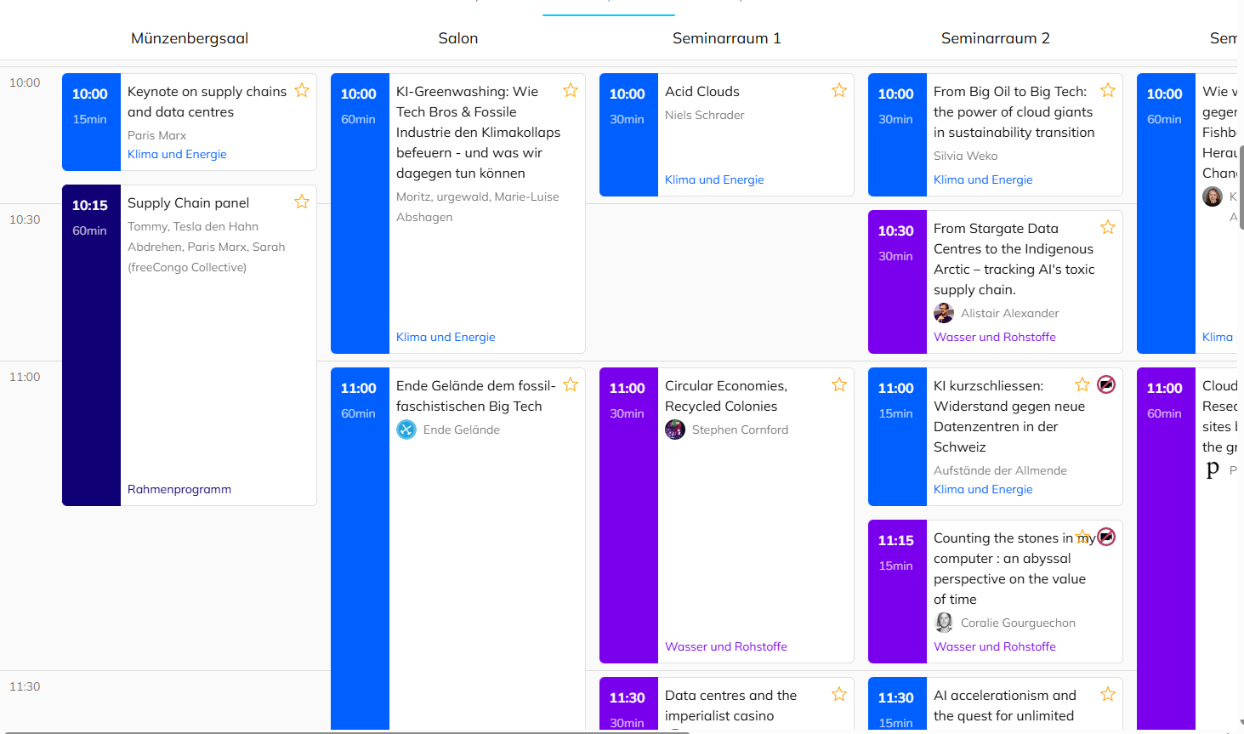Star the KI-Greenwashing talk
This screenshot has height=734, width=1244.
click(571, 91)
